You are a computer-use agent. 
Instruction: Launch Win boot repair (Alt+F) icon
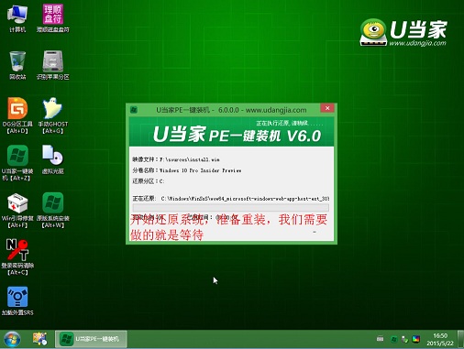(x=17, y=210)
